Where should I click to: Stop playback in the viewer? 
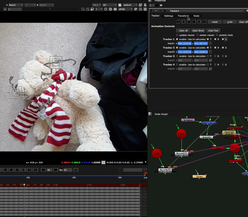point(11,170)
